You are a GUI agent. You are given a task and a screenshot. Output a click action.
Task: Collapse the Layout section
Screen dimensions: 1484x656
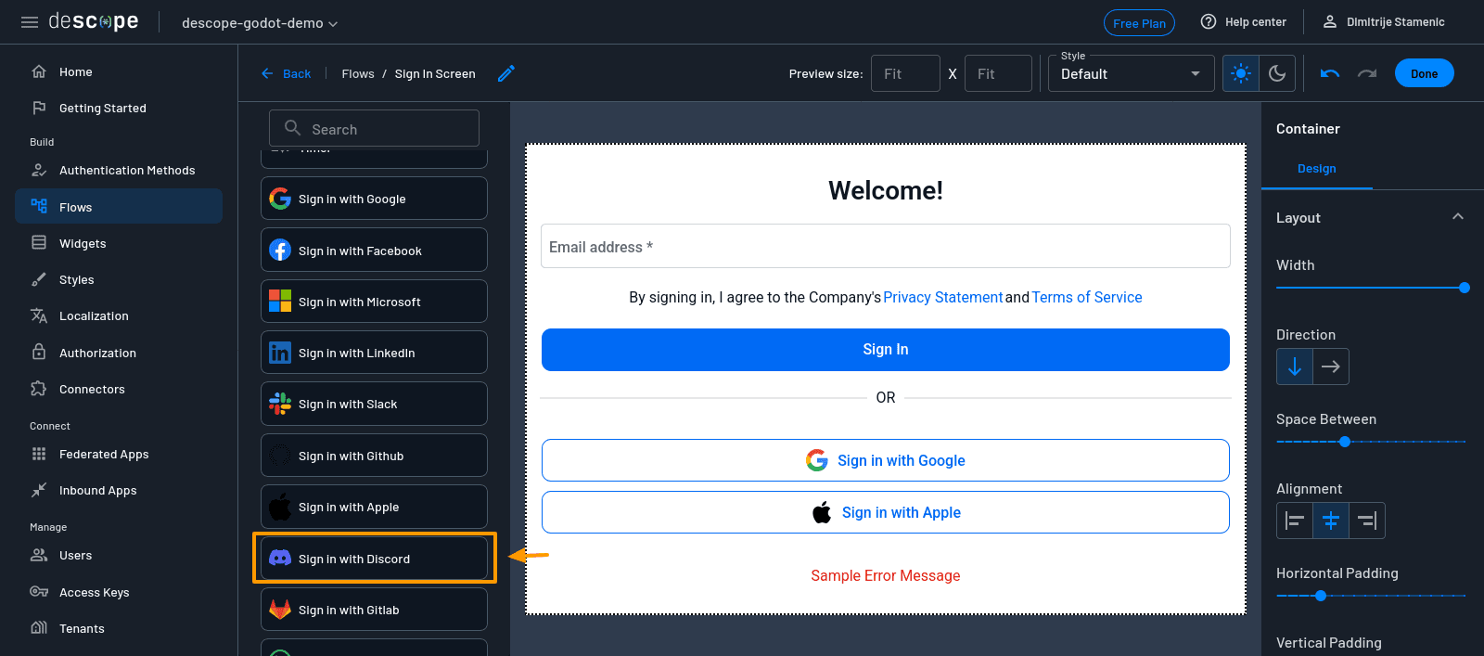pos(1457,217)
